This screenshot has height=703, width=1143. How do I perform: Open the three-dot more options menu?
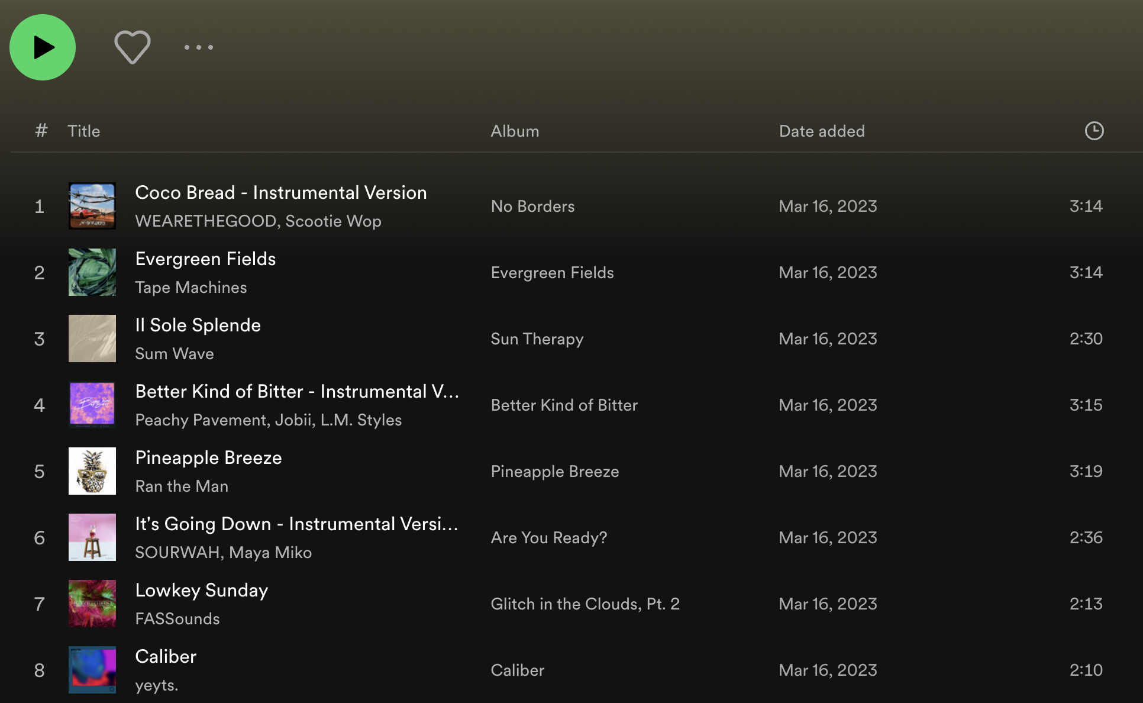(x=198, y=47)
